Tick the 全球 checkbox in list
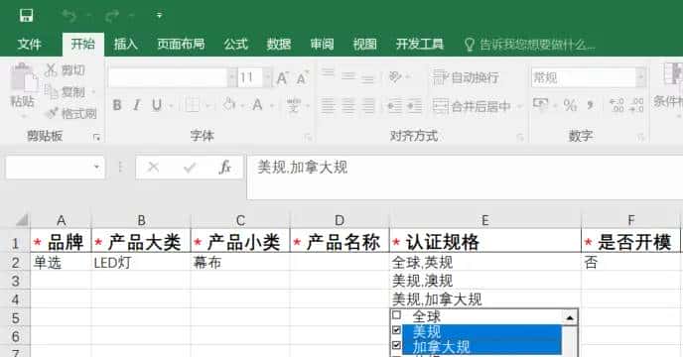 tap(396, 314)
